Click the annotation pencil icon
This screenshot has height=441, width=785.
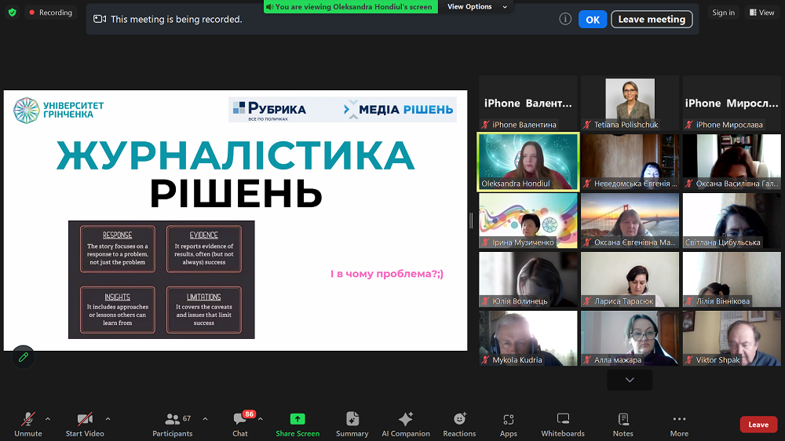[x=24, y=357]
